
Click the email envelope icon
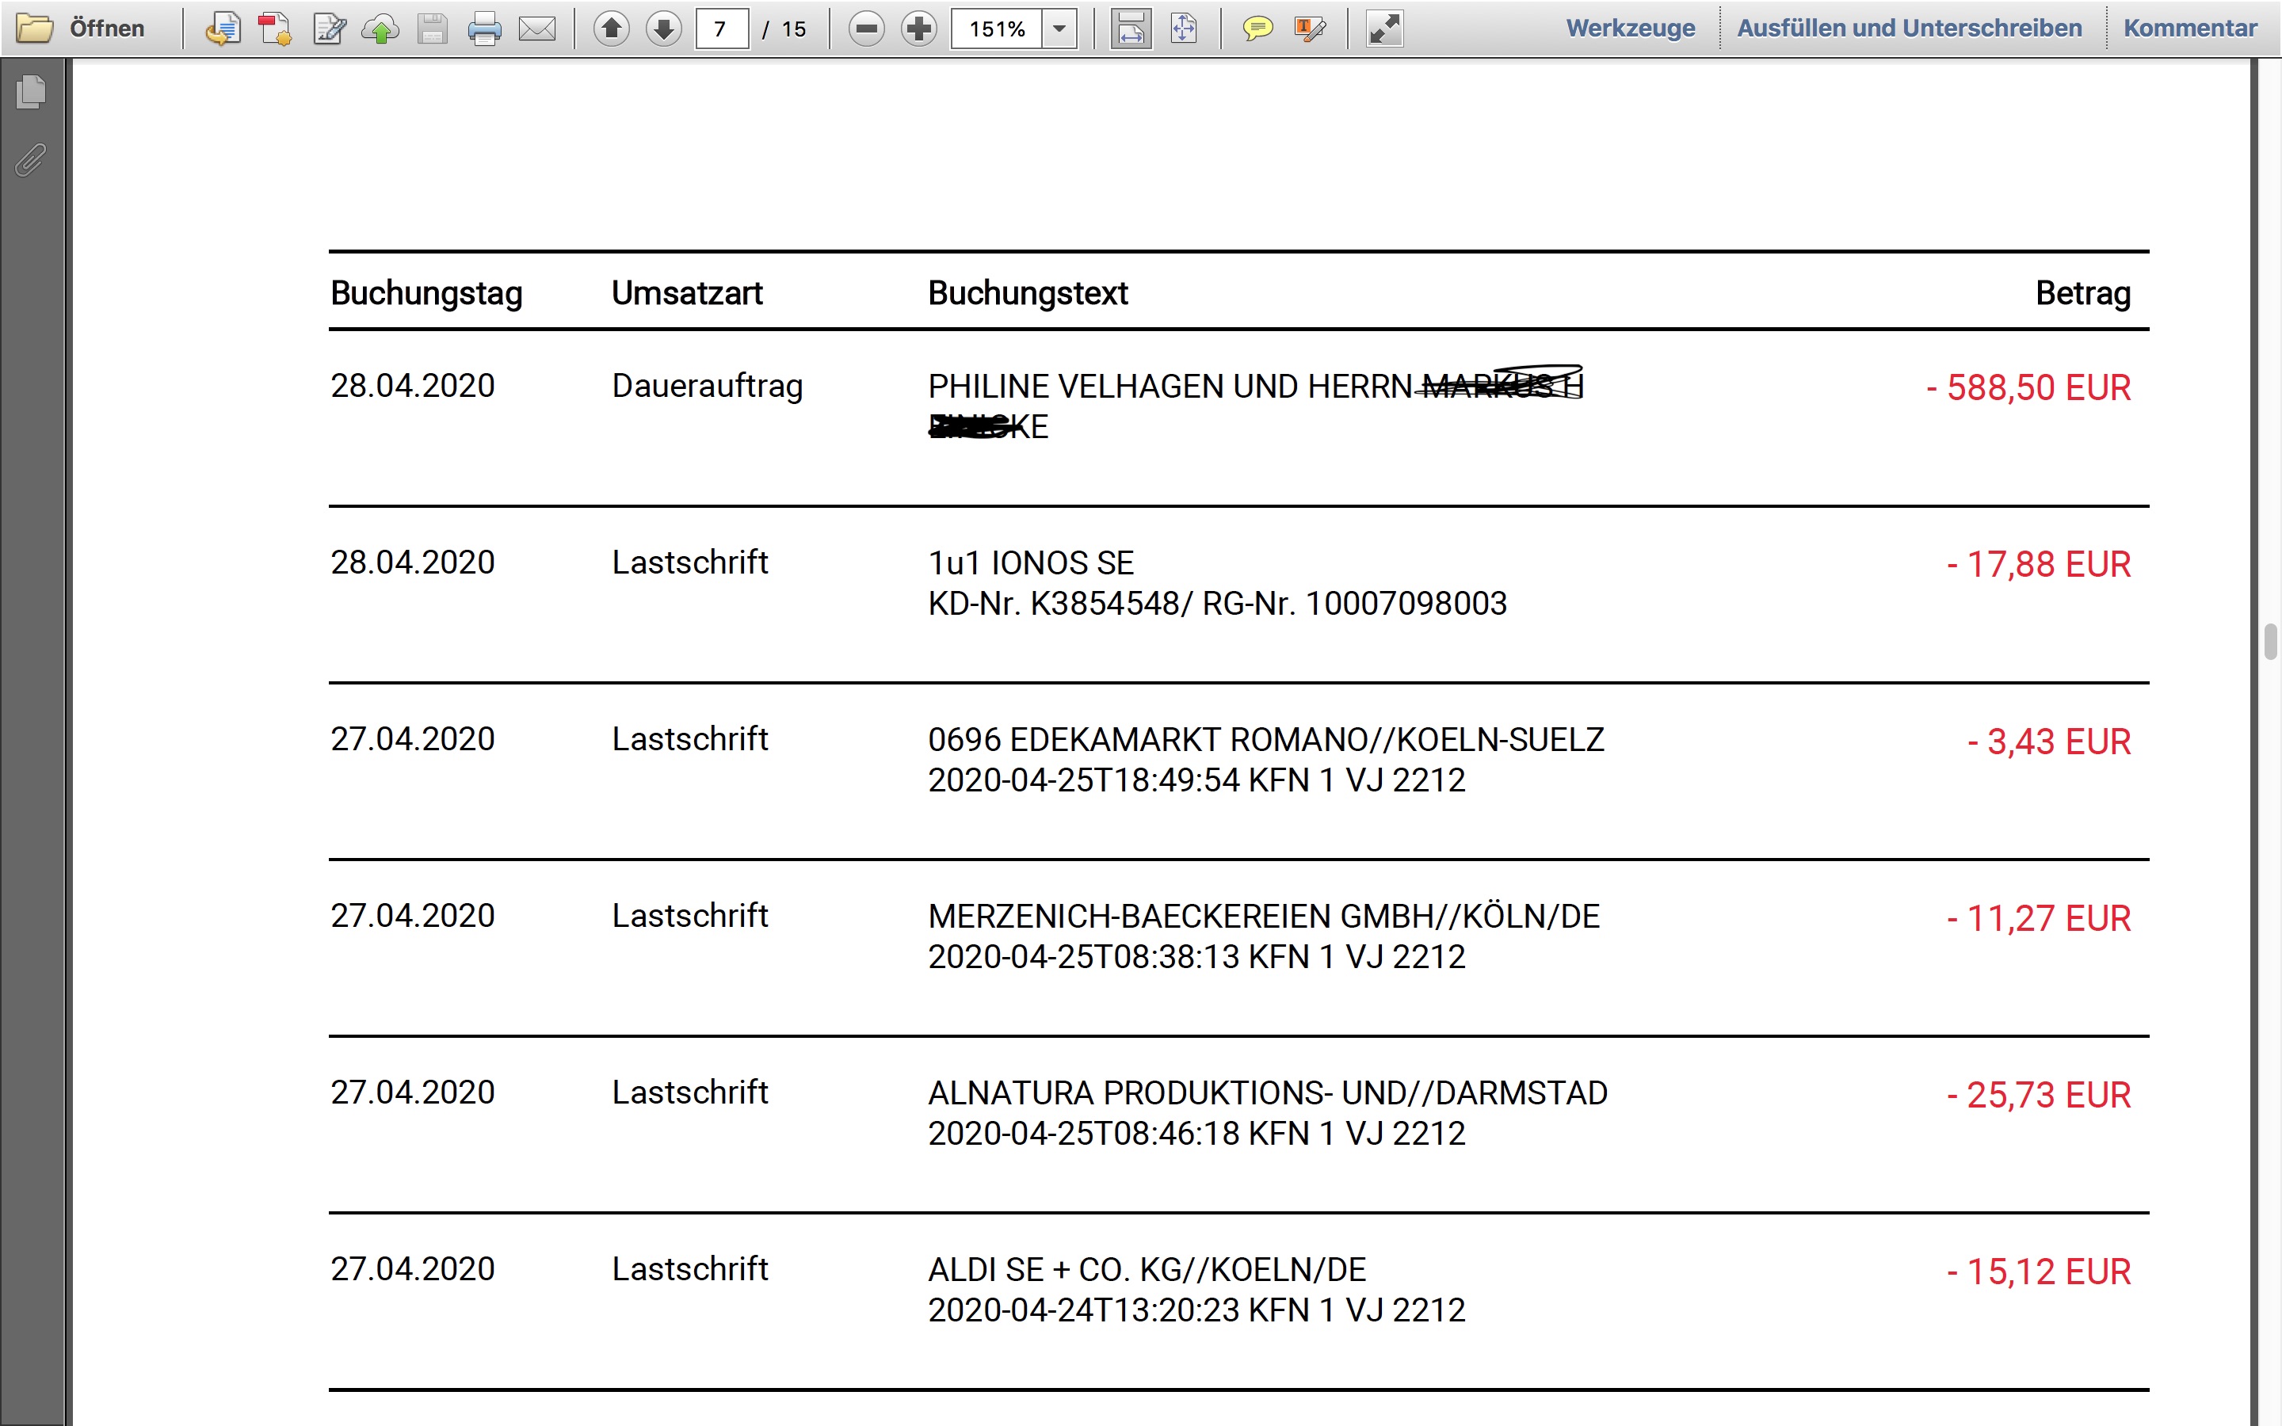pos(537,29)
